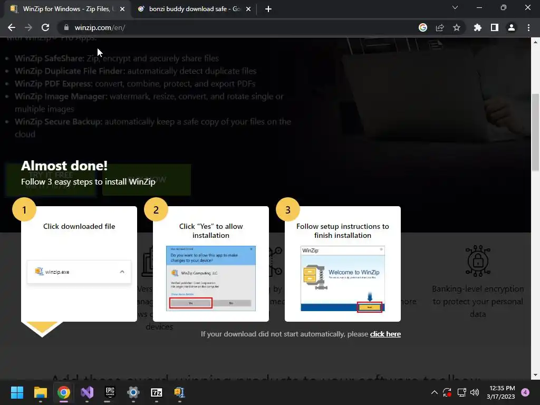The width and height of the screenshot is (540, 405).
Task: Open the clock showing 12:35 PM
Action: click(501, 392)
